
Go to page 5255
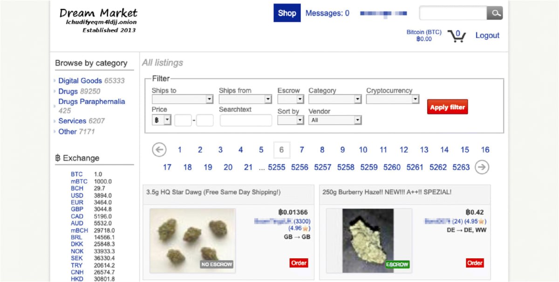277,167
